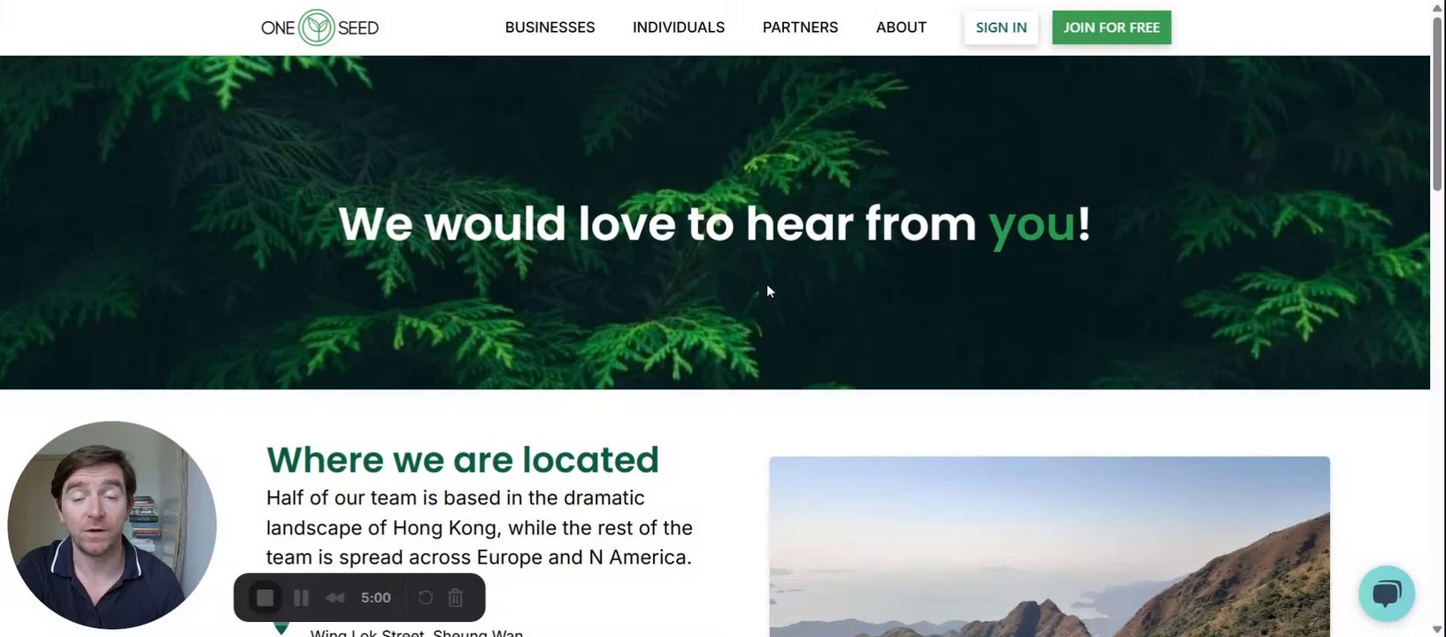Image resolution: width=1446 pixels, height=637 pixels.
Task: Stop the screen recording
Action: [x=265, y=598]
